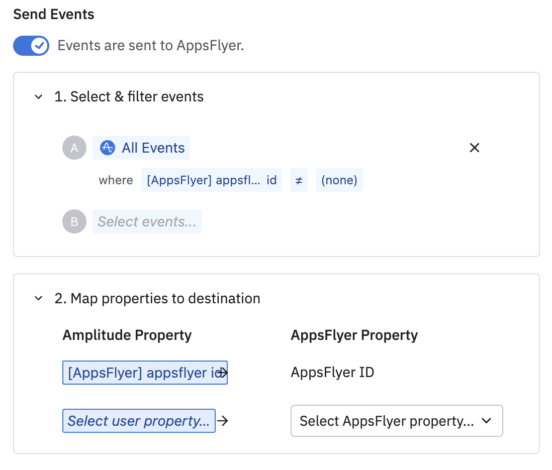Click Select user property... field
The image size is (552, 470).
point(139,421)
